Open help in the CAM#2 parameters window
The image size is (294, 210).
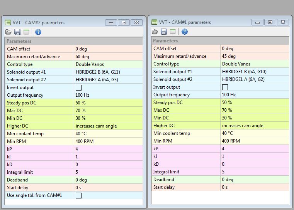(x=38, y=32)
